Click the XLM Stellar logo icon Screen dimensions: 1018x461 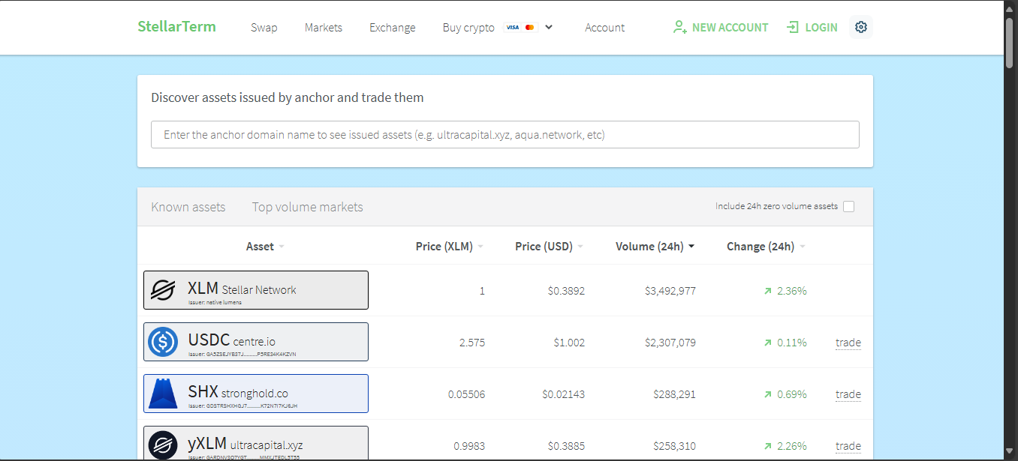coord(163,290)
